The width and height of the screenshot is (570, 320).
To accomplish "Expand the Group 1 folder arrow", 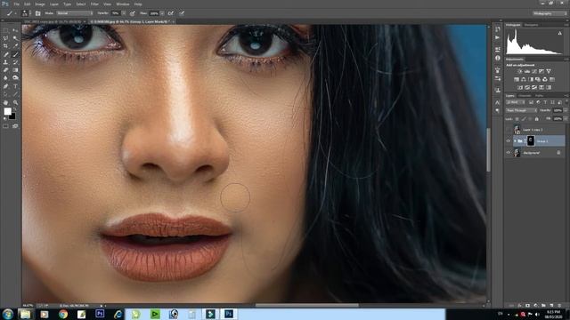I will pos(515,141).
